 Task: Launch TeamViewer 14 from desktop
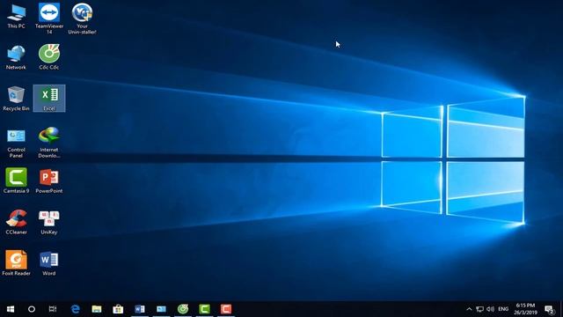click(49, 18)
